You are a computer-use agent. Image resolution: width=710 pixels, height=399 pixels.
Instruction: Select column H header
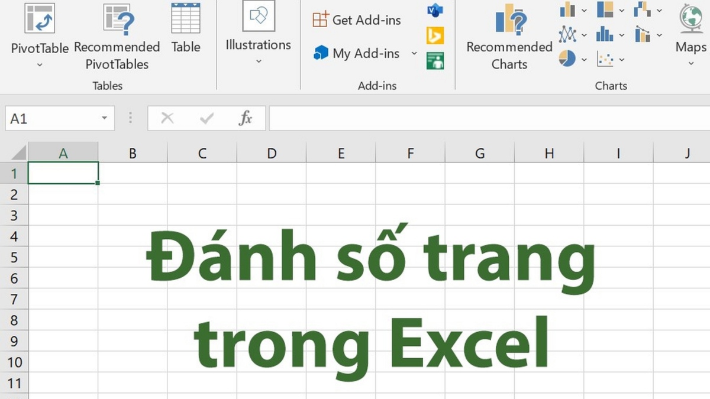(x=550, y=153)
